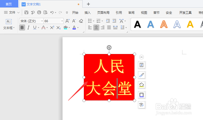Switch to the 引用 ribbon tab
The width and height of the screenshot is (203, 120).
point(119,12)
